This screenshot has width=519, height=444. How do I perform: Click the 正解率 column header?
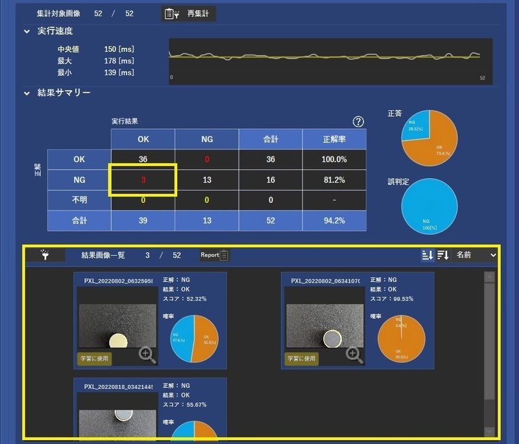click(334, 139)
